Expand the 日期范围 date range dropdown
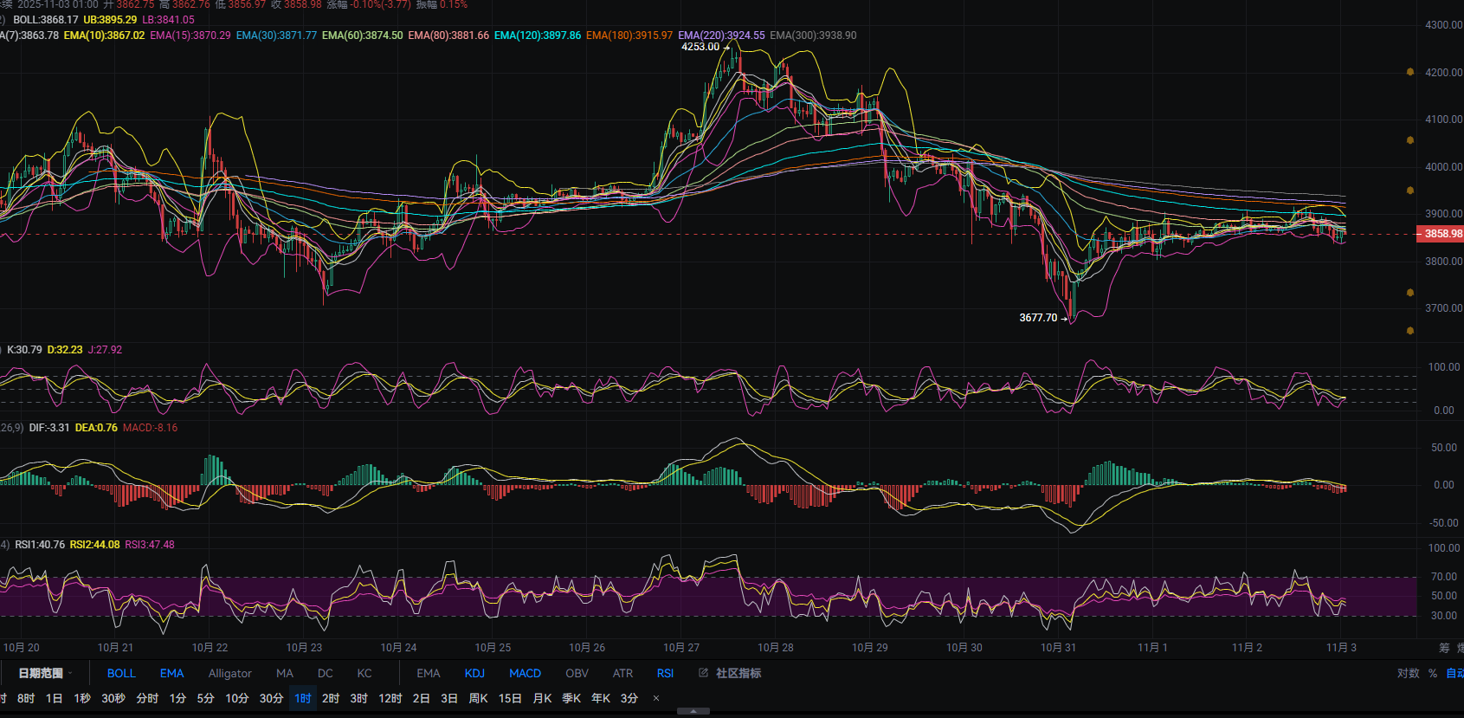Screen dimensions: 1464x718 (45, 673)
